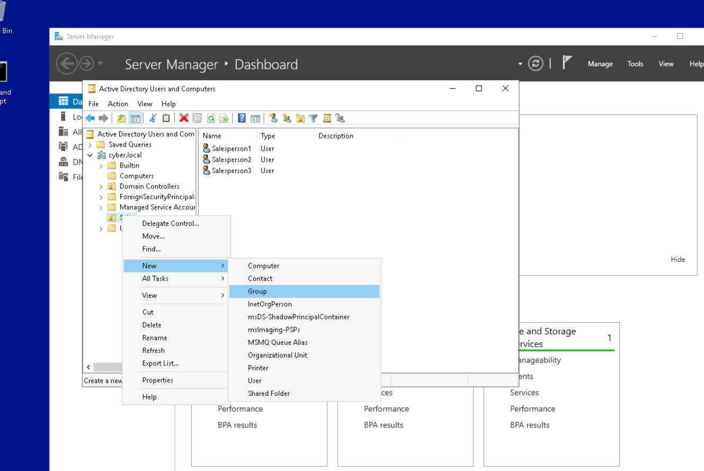
Task: Click the Forward arrow in ADUC toolbar
Action: 103,118
